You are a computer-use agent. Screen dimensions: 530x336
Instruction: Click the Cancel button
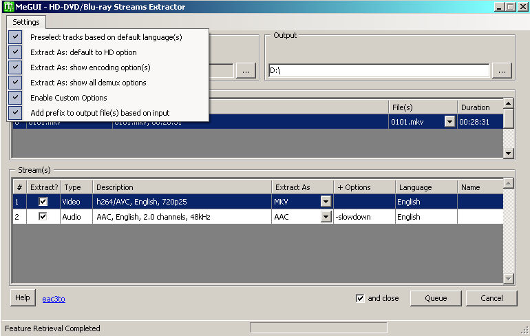(491, 298)
